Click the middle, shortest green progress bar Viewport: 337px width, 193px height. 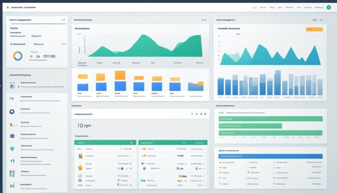click(x=250, y=126)
